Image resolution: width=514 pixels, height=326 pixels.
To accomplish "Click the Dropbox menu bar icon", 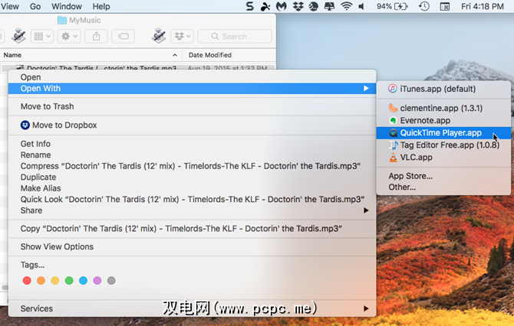I will point(298,6).
